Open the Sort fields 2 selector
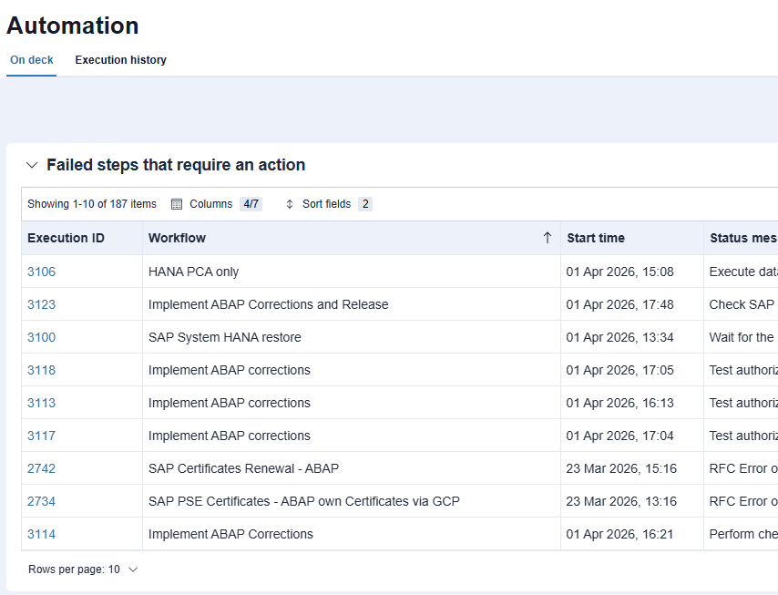 (330, 204)
